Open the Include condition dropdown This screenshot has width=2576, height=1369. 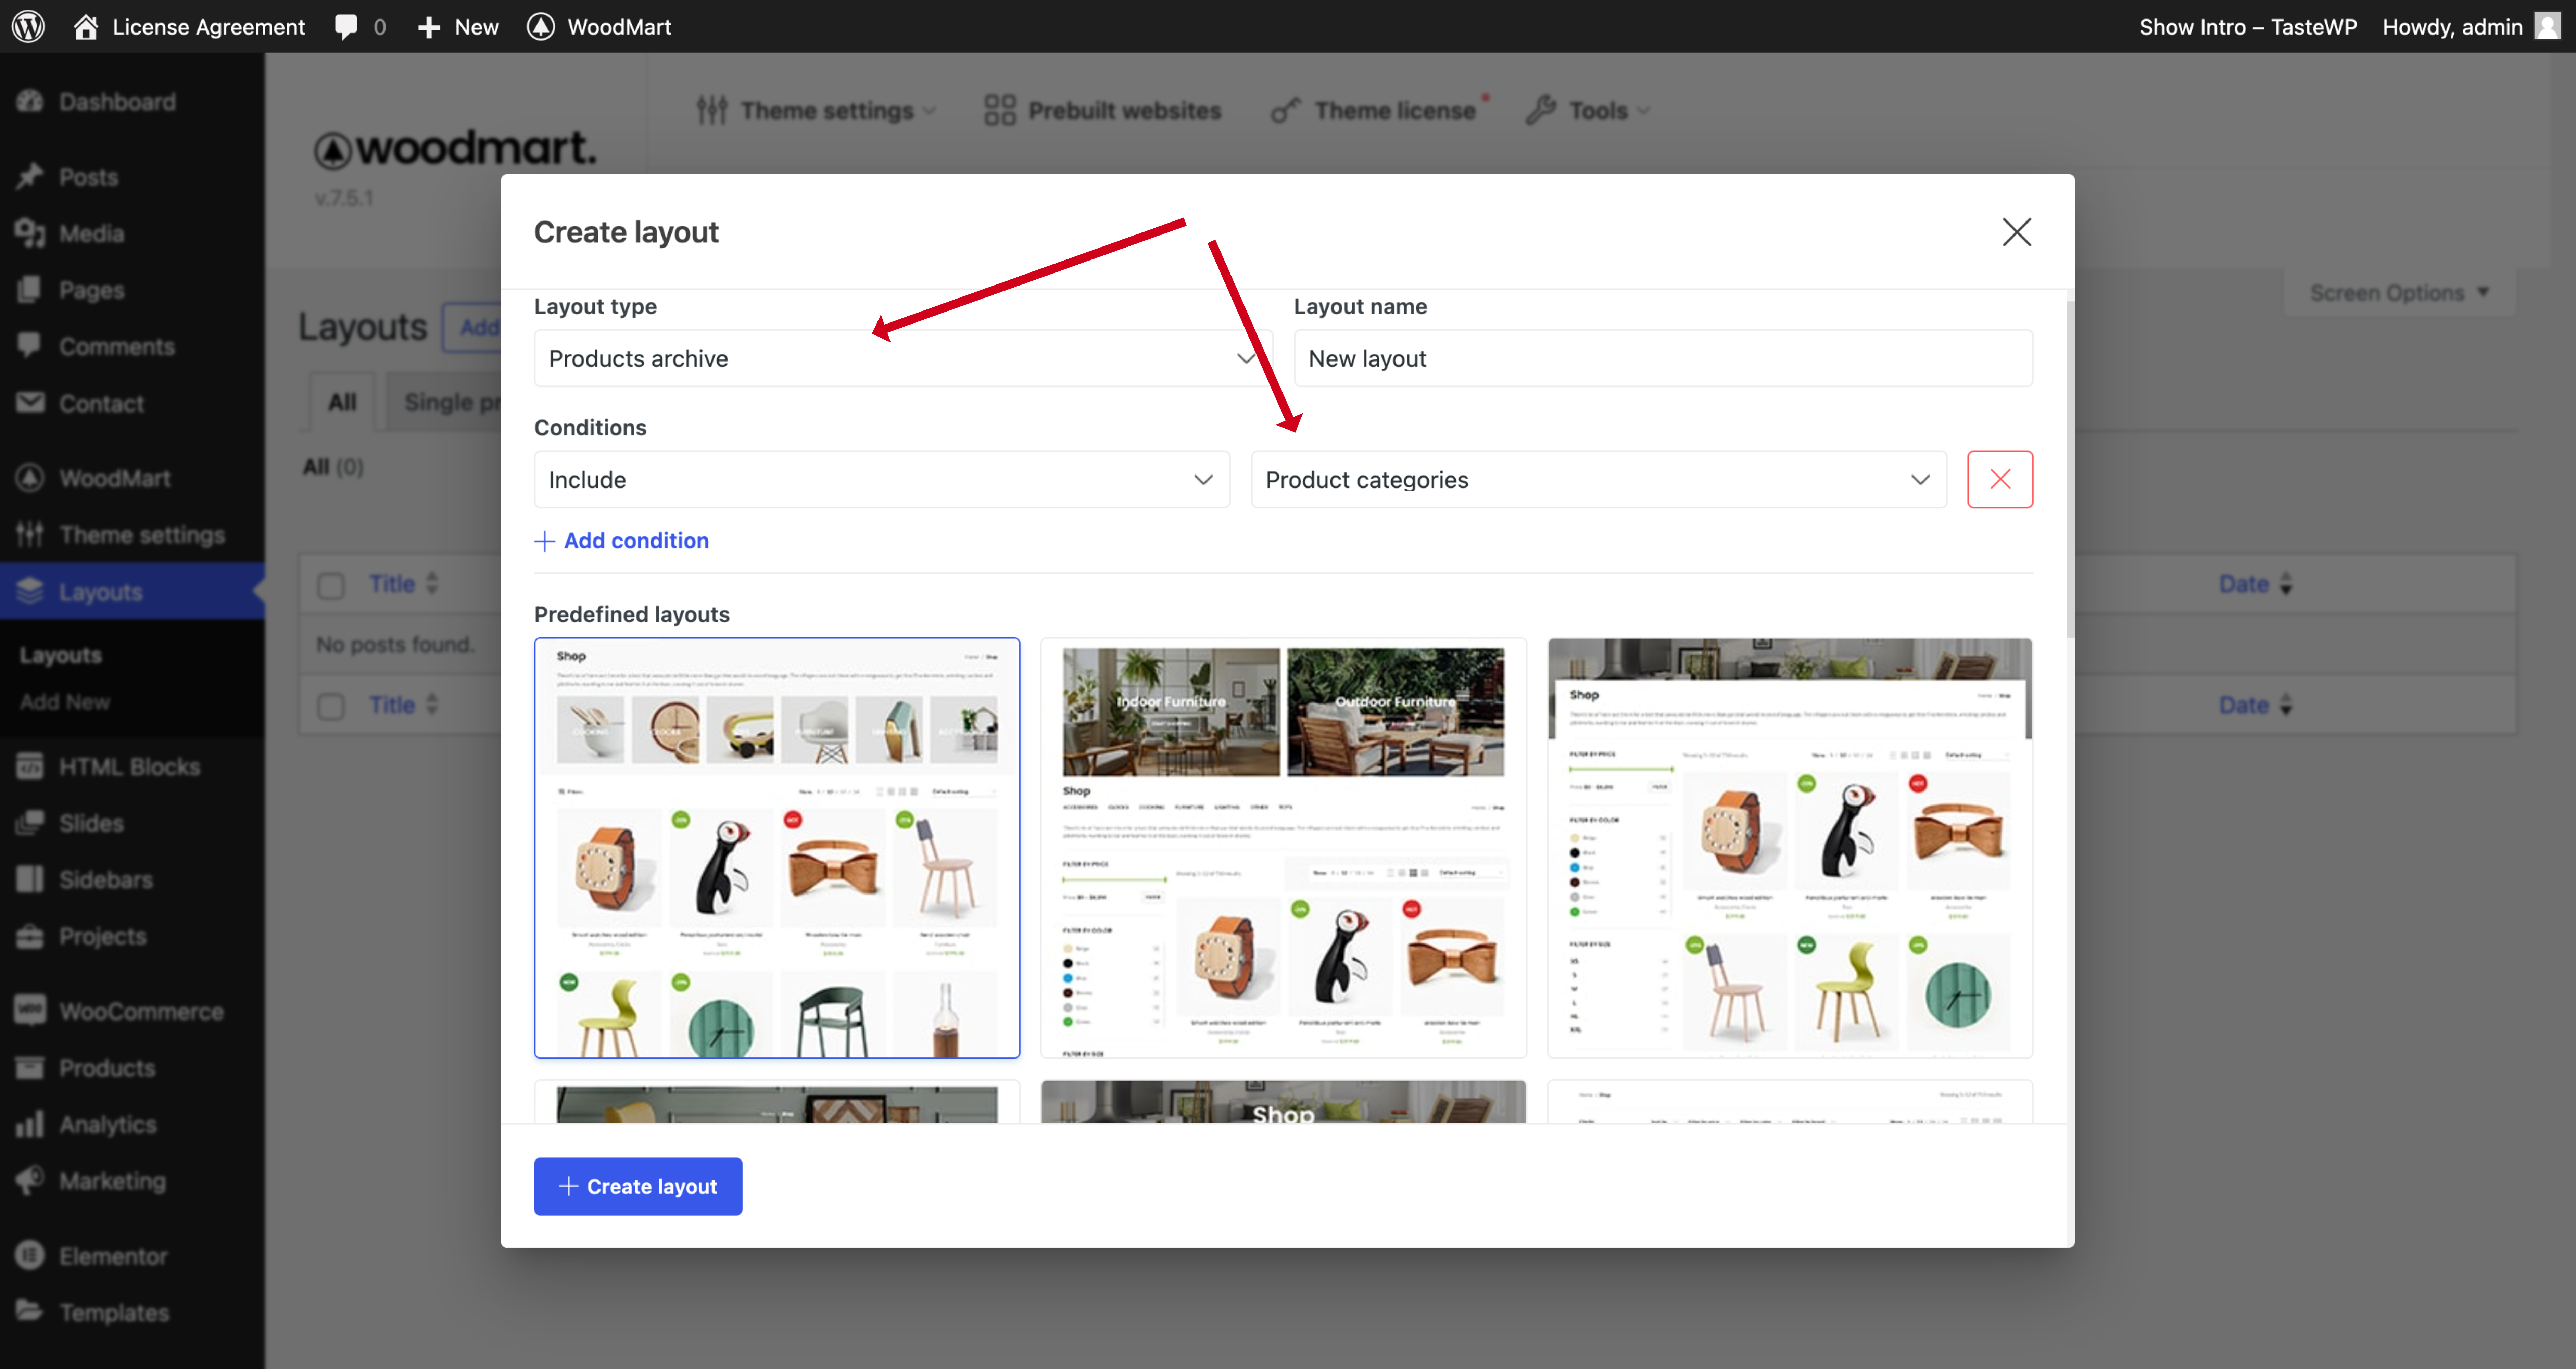coord(882,479)
